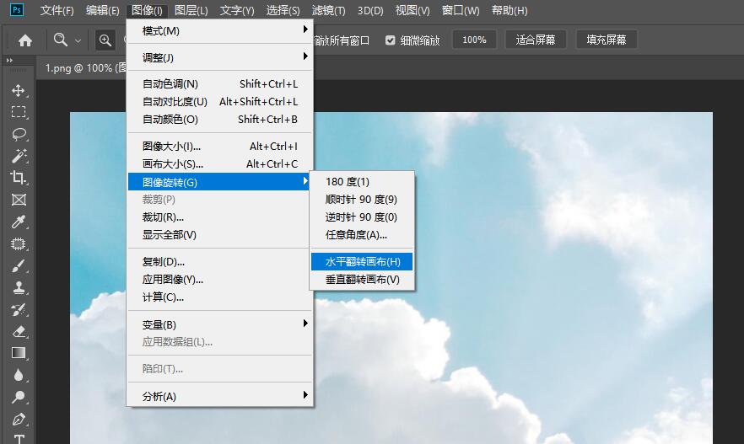Open the 视图(V) menu
This screenshot has height=444, width=744.
(x=412, y=10)
